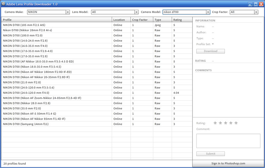This screenshot has width=265, height=168.
Task: Click Sign In to Photoshop.com
Action: (x=228, y=163)
